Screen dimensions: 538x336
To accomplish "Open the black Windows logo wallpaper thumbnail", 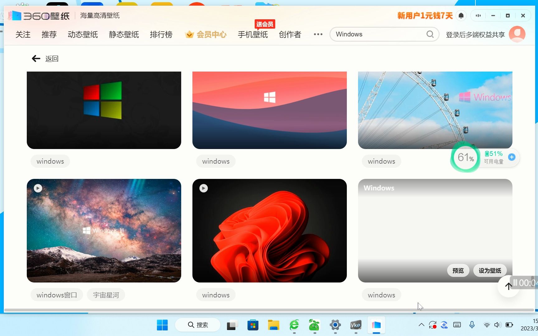I will 104,110.
